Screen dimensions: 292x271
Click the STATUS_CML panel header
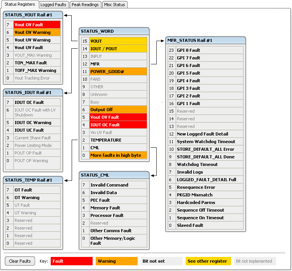click(114, 175)
